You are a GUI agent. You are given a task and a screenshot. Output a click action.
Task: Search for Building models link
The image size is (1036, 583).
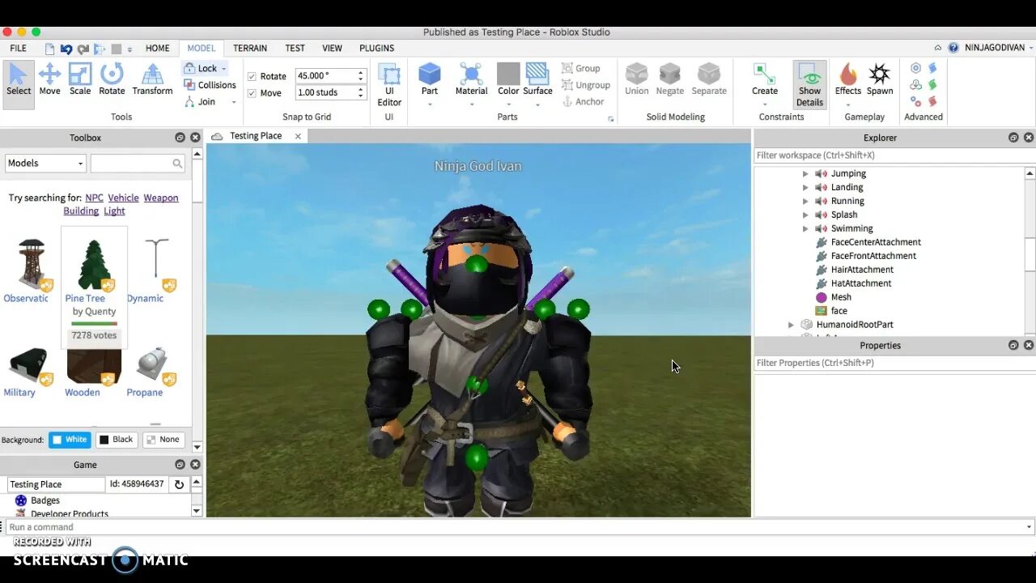coord(81,211)
